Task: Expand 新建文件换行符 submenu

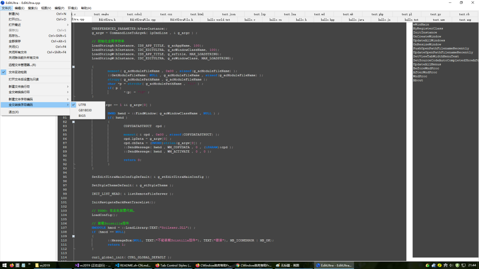Action: pos(35,87)
